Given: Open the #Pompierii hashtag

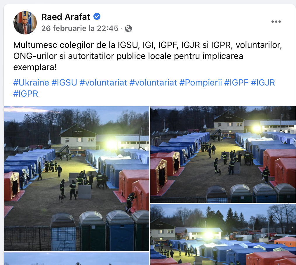Looking at the screenshot, I should tap(201, 83).
